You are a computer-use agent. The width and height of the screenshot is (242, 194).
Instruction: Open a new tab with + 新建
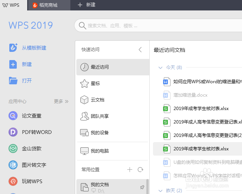[x=86, y=5]
